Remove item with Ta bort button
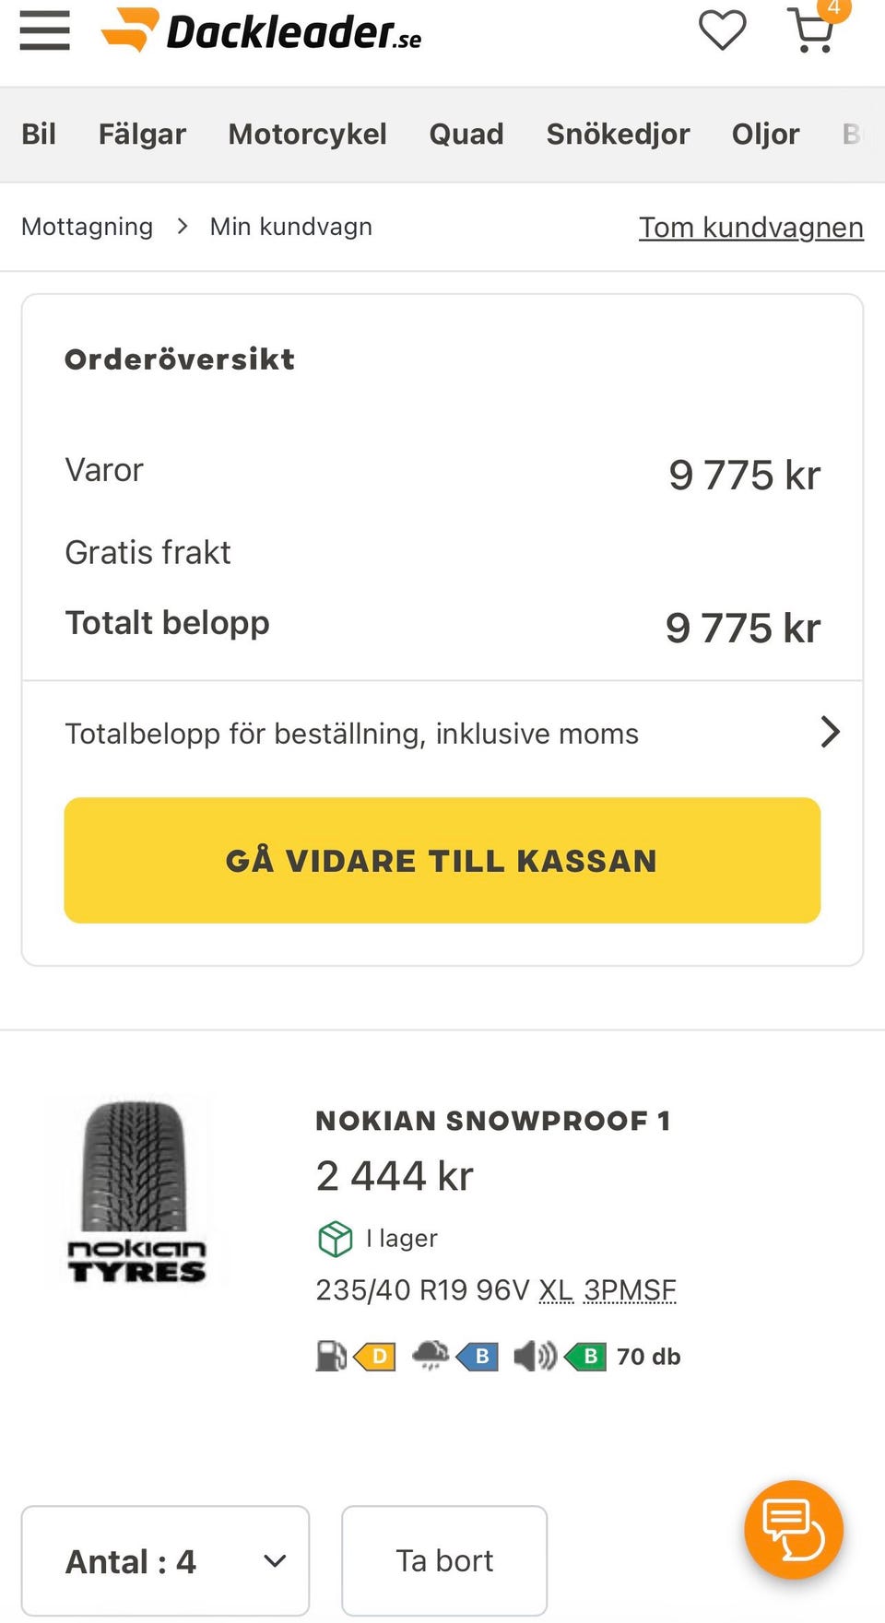Viewport: 885px width, 1623px height. click(x=444, y=1561)
